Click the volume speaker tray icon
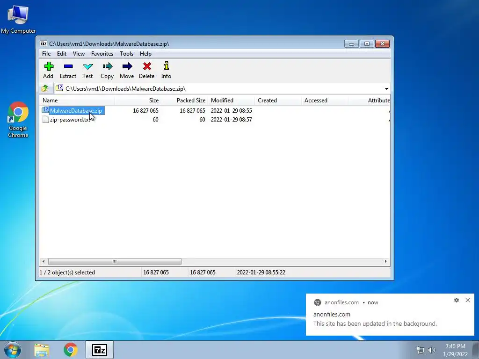The image size is (479, 359). tap(431, 350)
